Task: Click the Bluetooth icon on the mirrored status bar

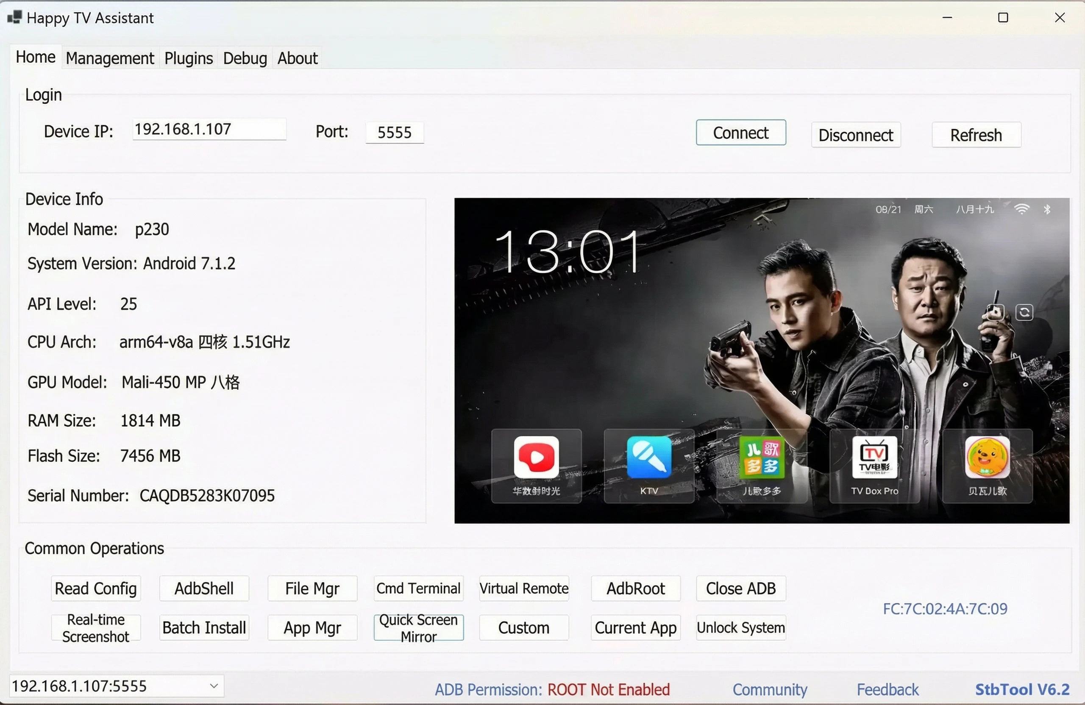Action: click(x=1047, y=209)
